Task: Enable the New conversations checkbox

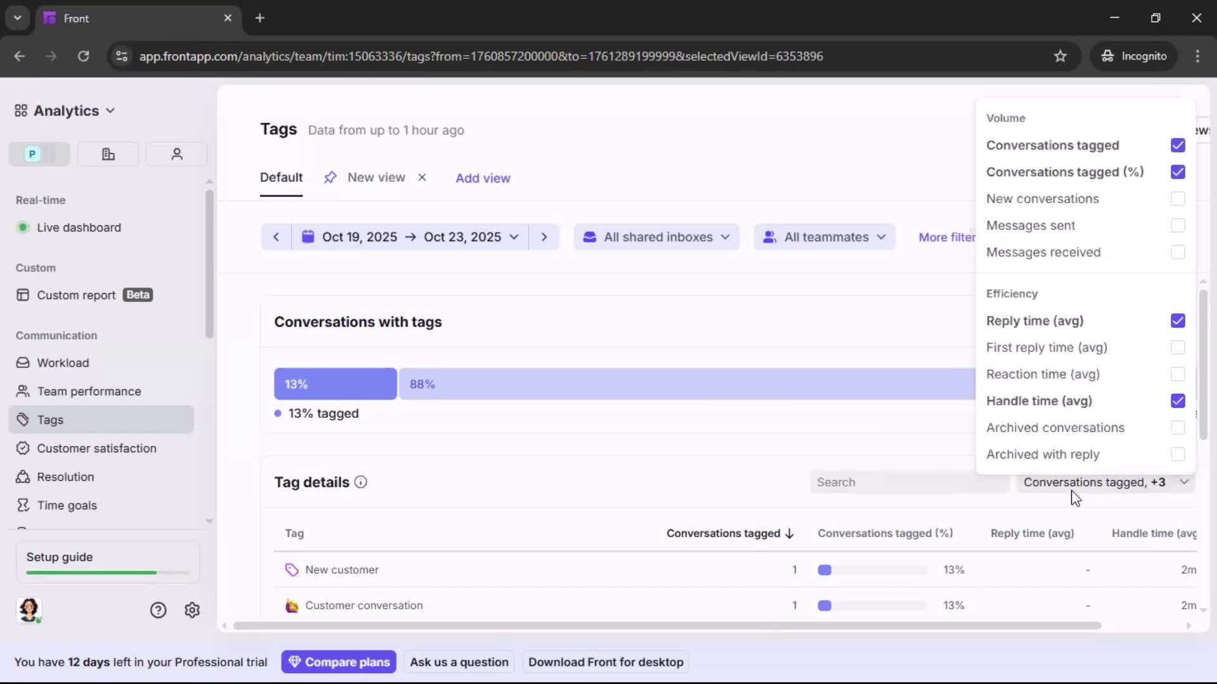Action: (x=1178, y=198)
